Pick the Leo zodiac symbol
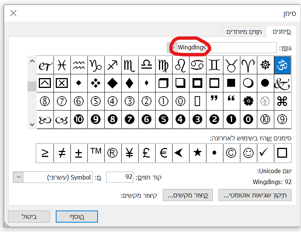Viewport: 301px width, 232px height. (x=180, y=65)
